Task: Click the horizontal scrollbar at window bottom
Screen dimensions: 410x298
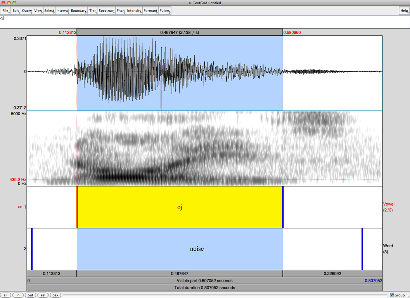Action: [x=225, y=295]
